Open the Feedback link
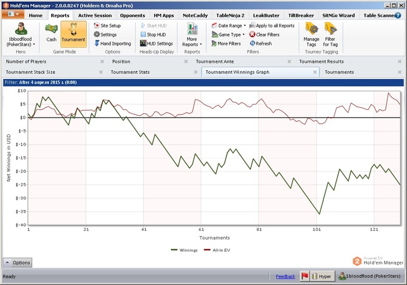 285,276
